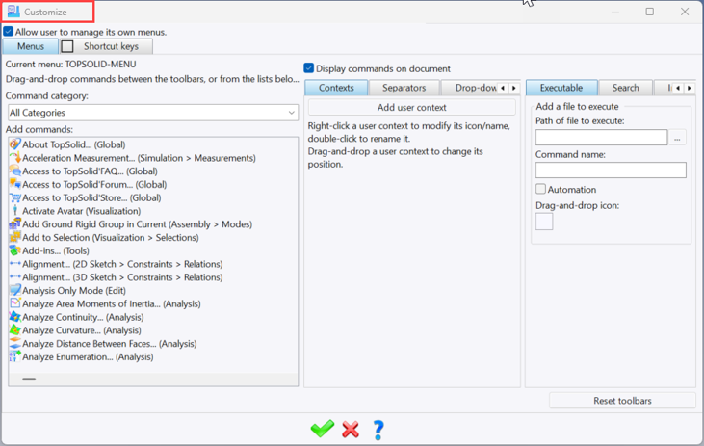The height and width of the screenshot is (446, 704).
Task: Maximize the Customize window
Action: pyautogui.click(x=650, y=12)
